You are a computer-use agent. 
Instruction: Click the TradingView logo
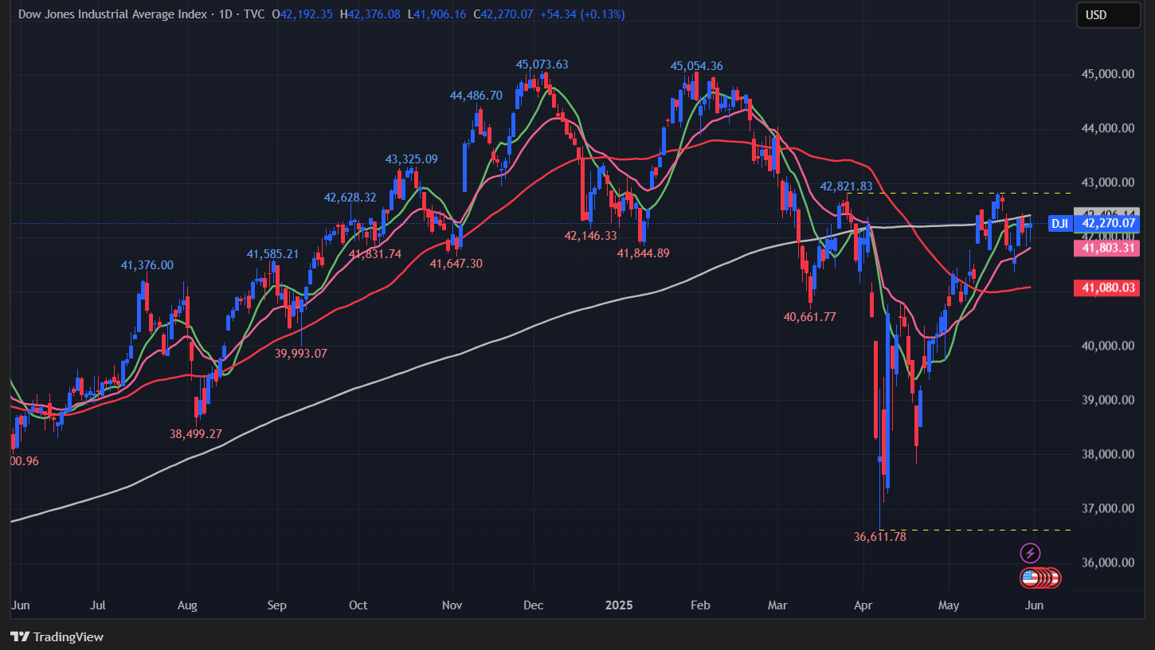[57, 636]
